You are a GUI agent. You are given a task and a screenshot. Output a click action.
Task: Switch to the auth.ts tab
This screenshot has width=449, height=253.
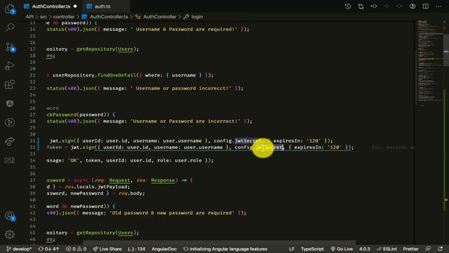click(x=102, y=6)
